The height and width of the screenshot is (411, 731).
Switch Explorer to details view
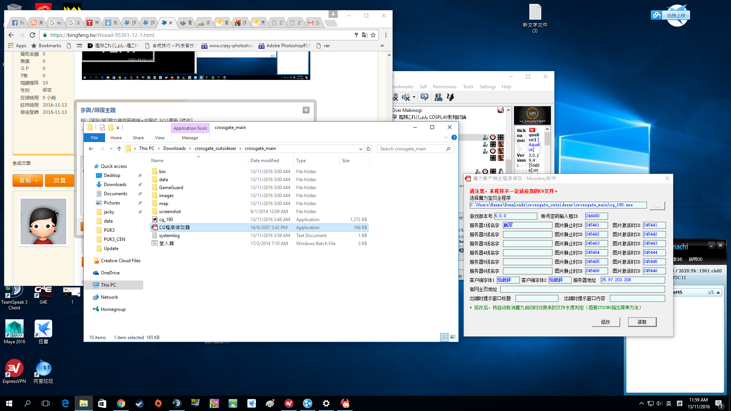(x=444, y=337)
